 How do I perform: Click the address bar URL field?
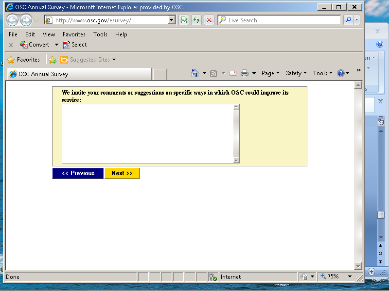click(x=106, y=20)
